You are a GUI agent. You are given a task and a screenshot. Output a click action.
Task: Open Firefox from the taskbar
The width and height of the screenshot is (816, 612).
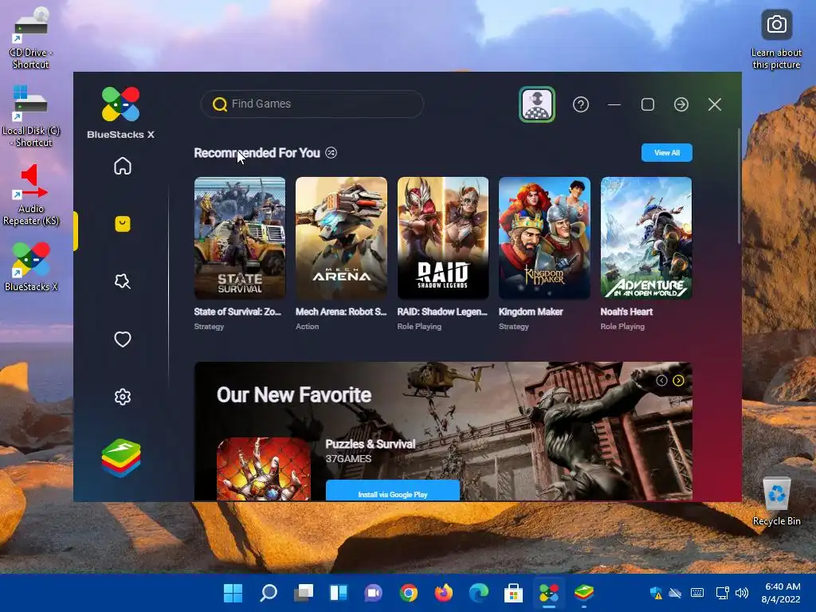coord(444,592)
